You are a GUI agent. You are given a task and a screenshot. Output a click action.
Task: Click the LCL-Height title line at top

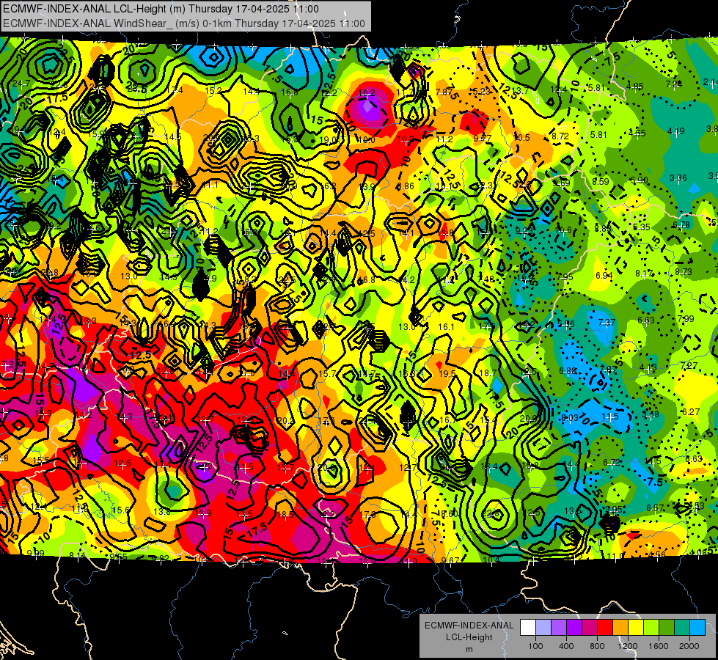coord(161,9)
